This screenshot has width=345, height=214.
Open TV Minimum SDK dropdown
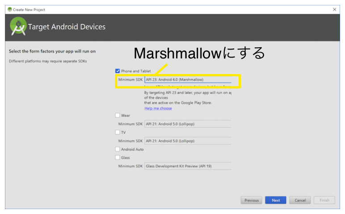point(188,141)
